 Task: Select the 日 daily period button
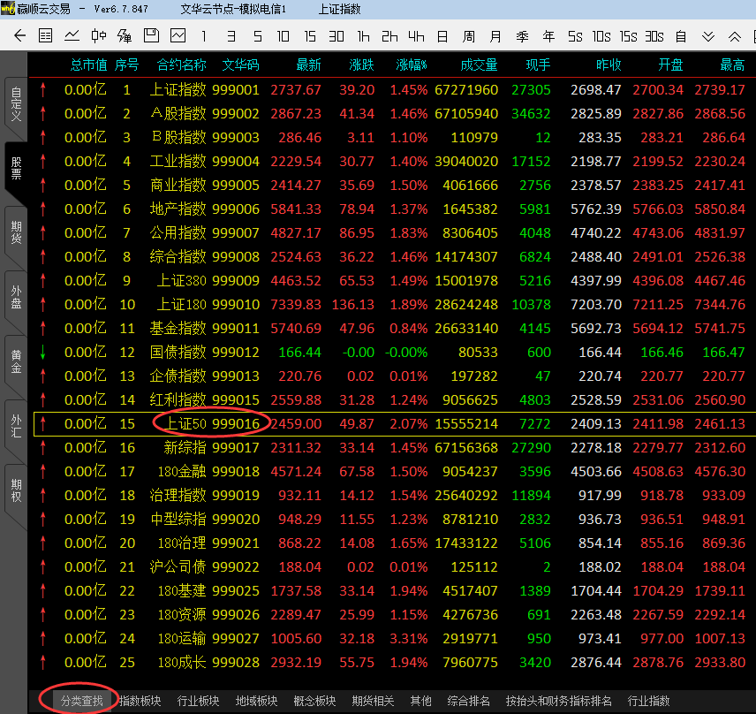point(442,36)
